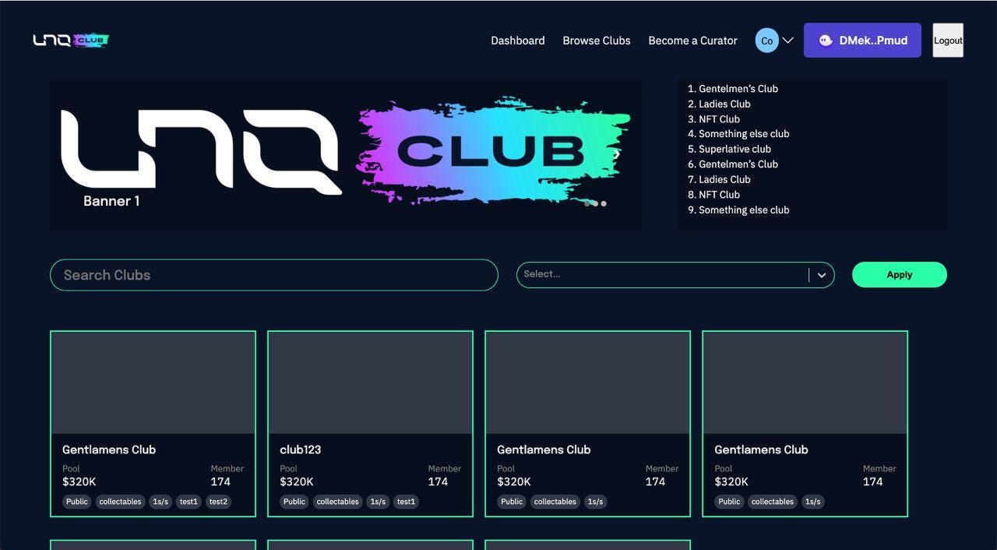Click the test2 tag on first club card

pyautogui.click(x=219, y=502)
